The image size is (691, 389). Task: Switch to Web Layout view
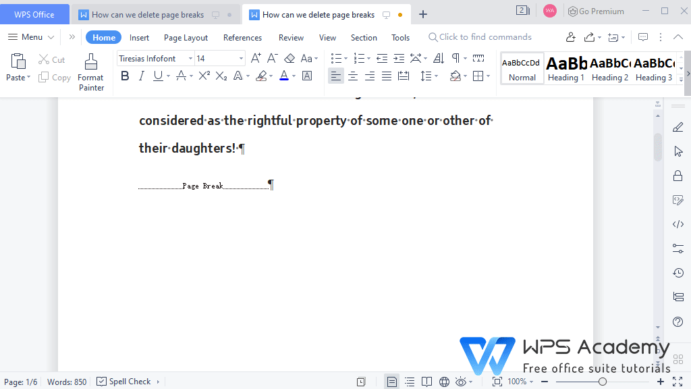(444, 382)
